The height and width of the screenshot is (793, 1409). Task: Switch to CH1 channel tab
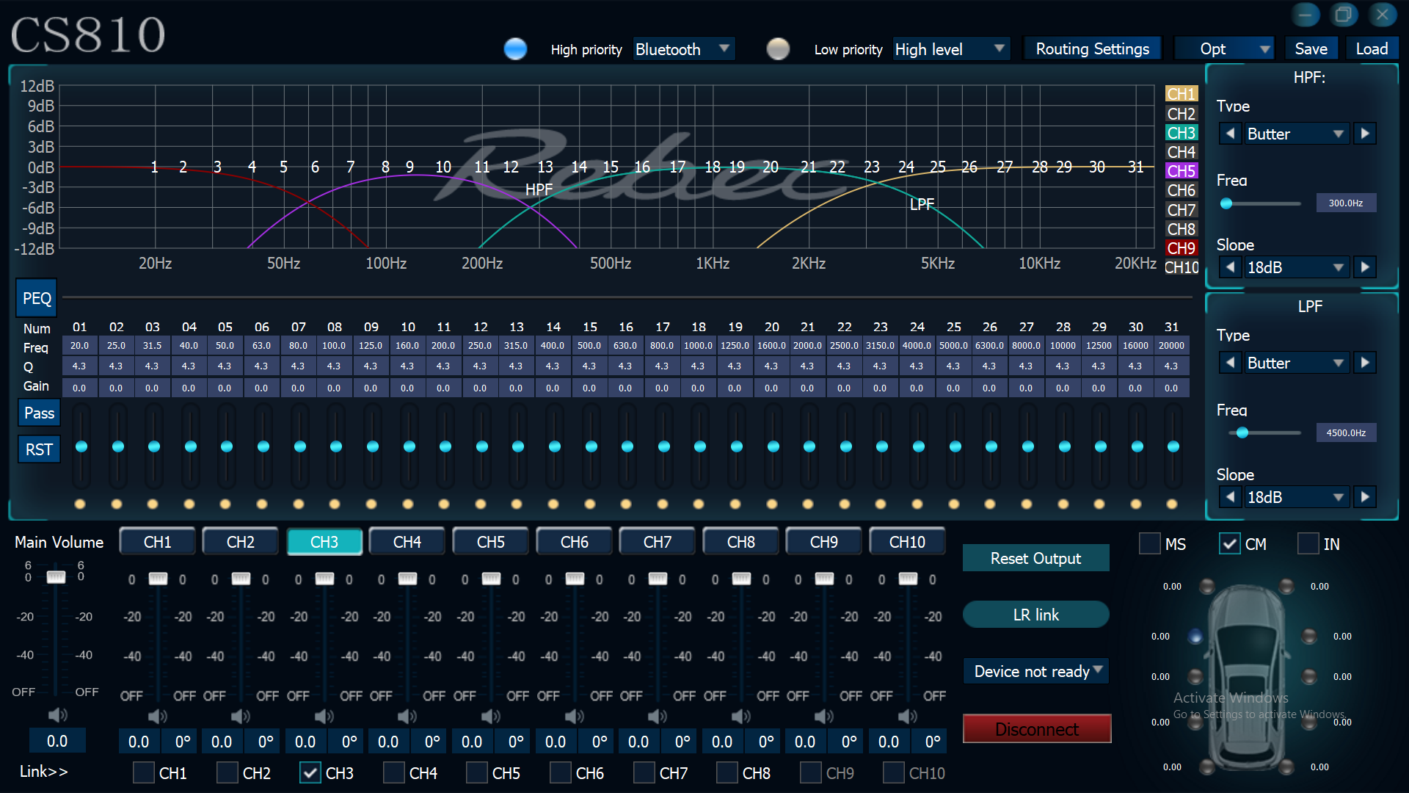(157, 542)
